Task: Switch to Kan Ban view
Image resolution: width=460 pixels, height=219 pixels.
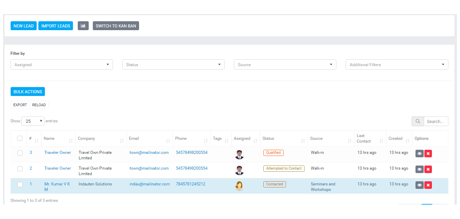Action: click(x=116, y=26)
